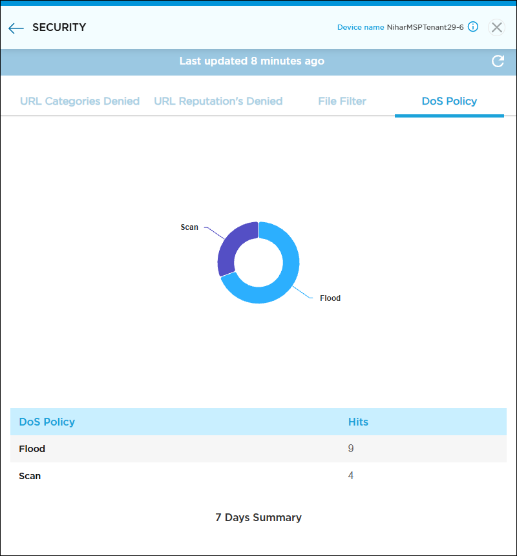Click the 7 Days Summary text

coord(258,517)
